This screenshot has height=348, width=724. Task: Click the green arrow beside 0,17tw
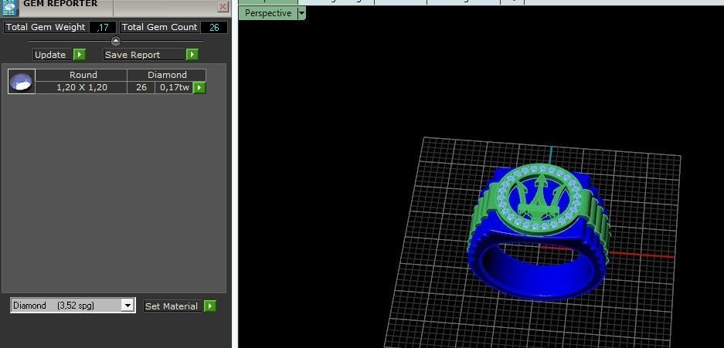click(x=199, y=87)
